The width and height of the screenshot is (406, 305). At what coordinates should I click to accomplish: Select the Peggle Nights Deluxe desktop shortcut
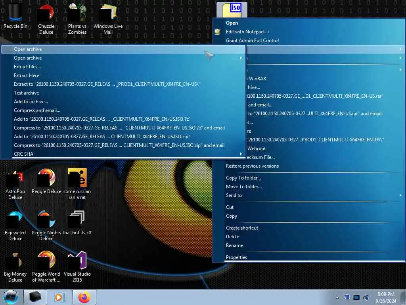pyautogui.click(x=46, y=226)
